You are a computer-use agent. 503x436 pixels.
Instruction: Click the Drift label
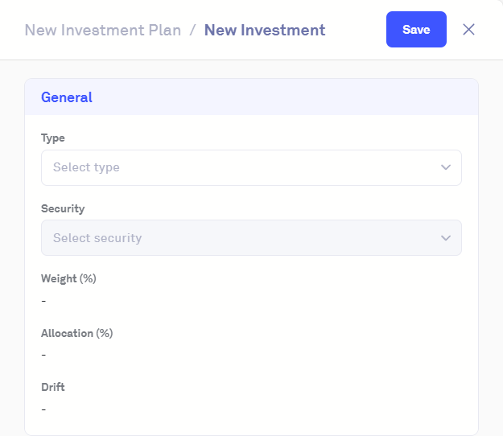point(53,387)
